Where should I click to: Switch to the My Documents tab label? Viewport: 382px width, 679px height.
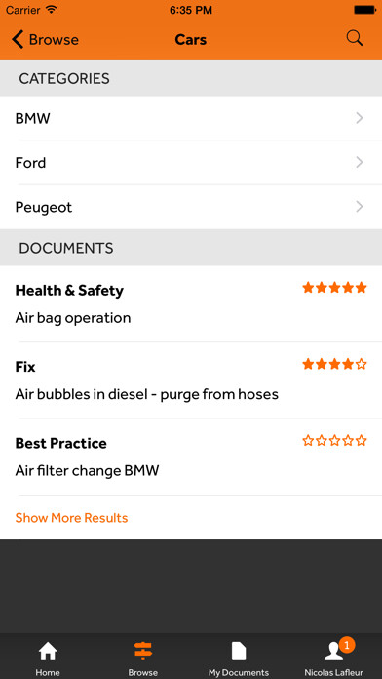click(239, 672)
